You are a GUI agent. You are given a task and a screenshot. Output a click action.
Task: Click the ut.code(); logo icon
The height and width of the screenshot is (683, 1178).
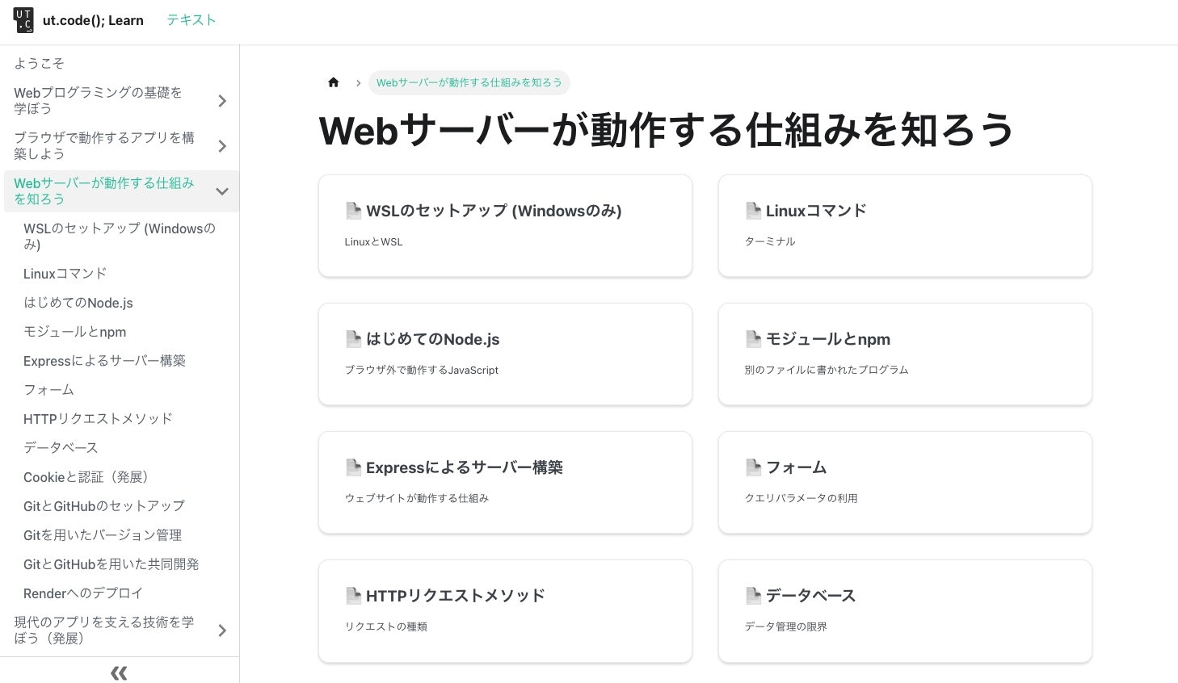pyautogui.click(x=23, y=20)
